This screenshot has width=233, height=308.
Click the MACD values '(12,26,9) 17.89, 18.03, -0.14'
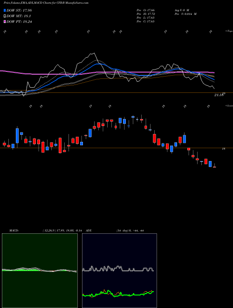[x=63, y=231]
